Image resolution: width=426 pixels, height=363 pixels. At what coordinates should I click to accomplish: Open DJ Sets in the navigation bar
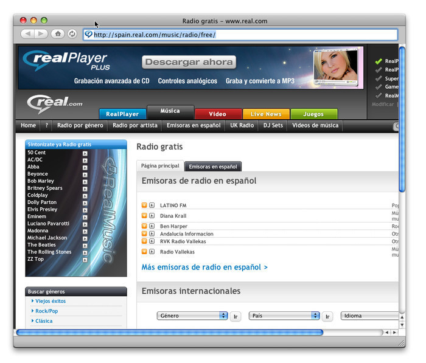[273, 125]
